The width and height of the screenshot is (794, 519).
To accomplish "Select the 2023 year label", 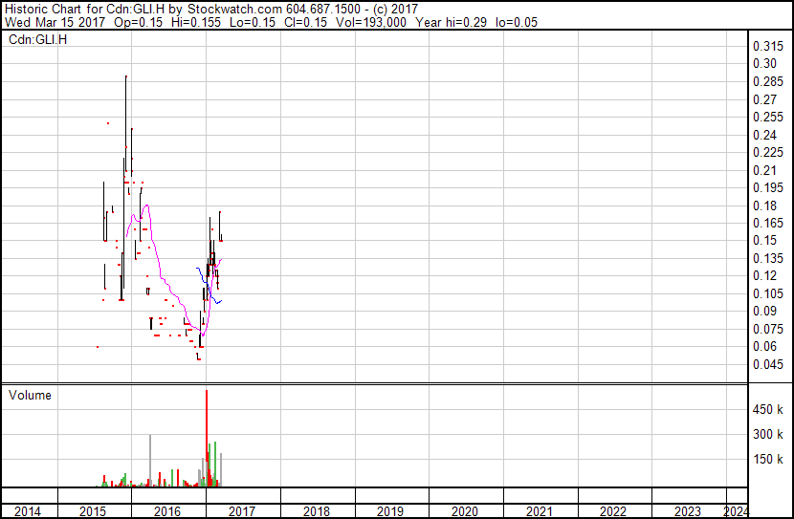I will 688,511.
